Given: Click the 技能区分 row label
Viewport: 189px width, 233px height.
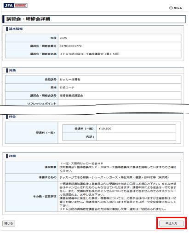Looking at the screenshot, I should click(51, 80).
